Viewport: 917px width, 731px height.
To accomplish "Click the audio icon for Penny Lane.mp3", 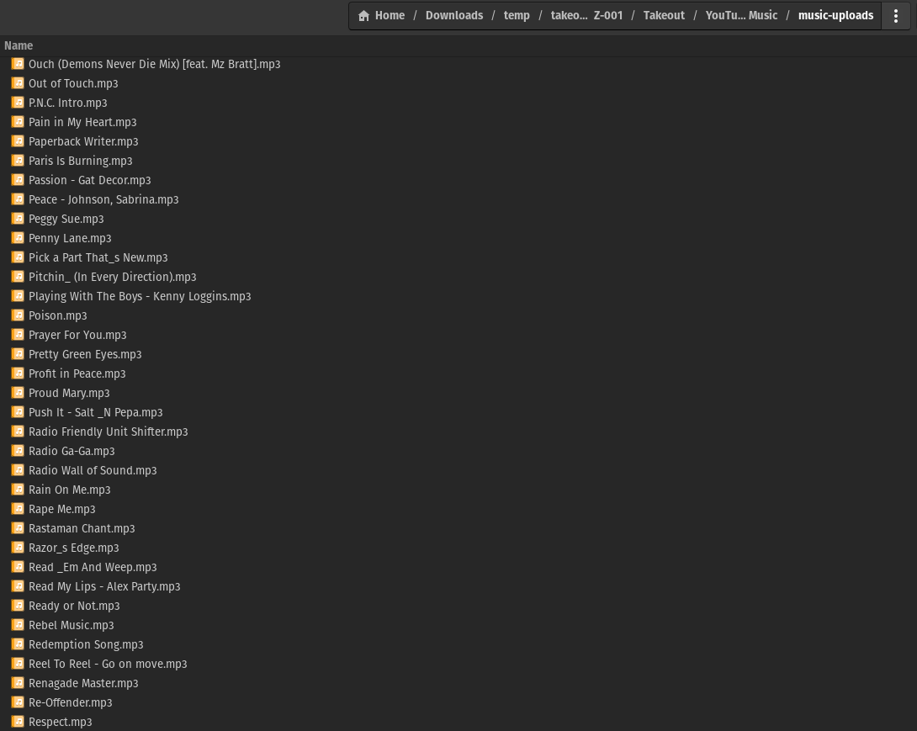I will [18, 237].
